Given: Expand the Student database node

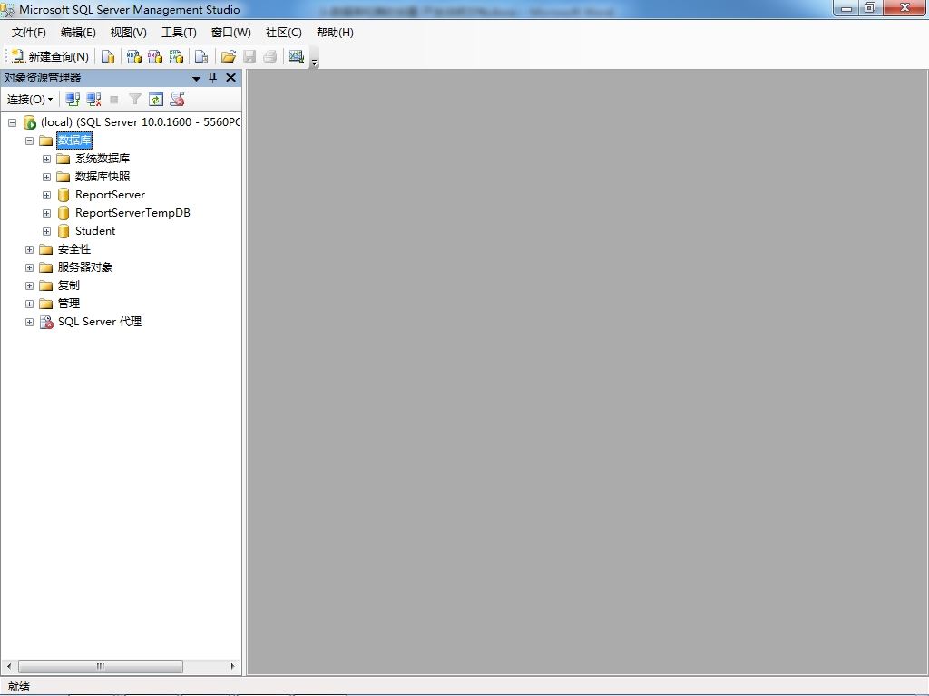Looking at the screenshot, I should click(x=46, y=231).
